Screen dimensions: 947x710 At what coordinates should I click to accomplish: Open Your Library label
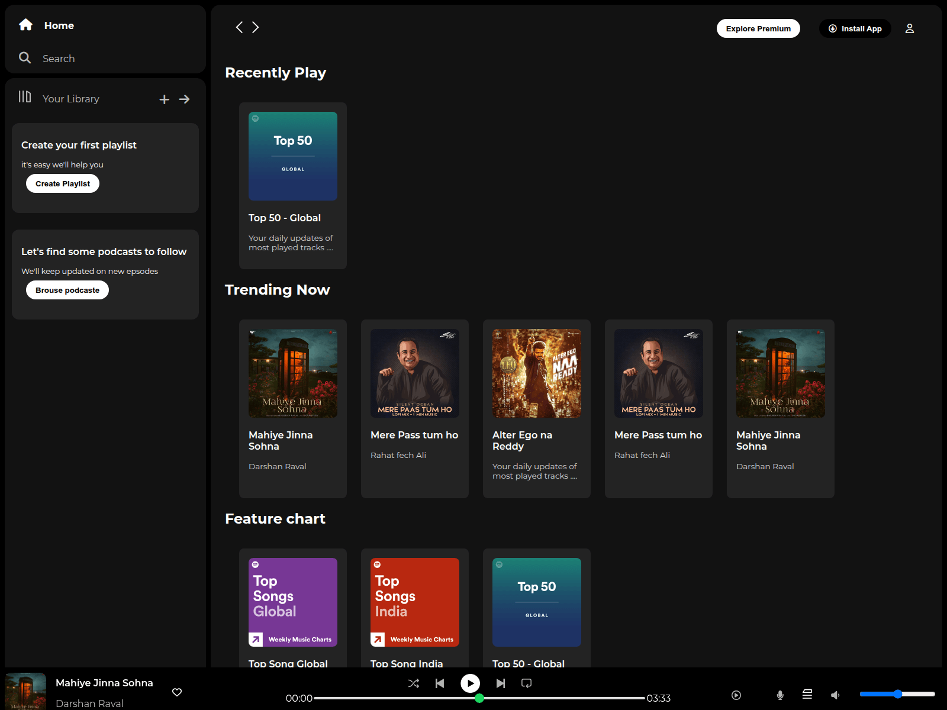71,99
